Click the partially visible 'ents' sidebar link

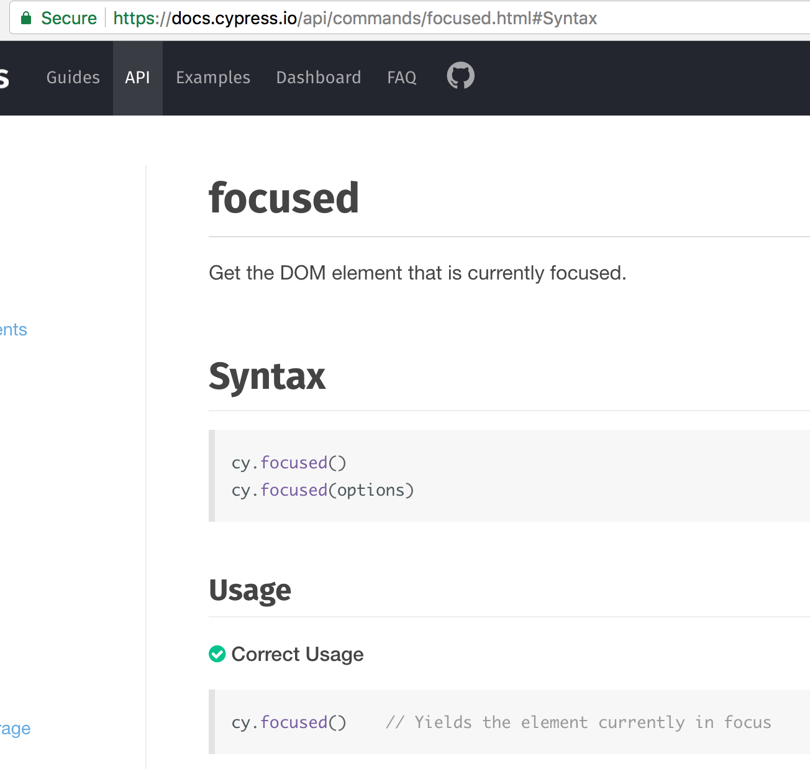click(x=14, y=330)
